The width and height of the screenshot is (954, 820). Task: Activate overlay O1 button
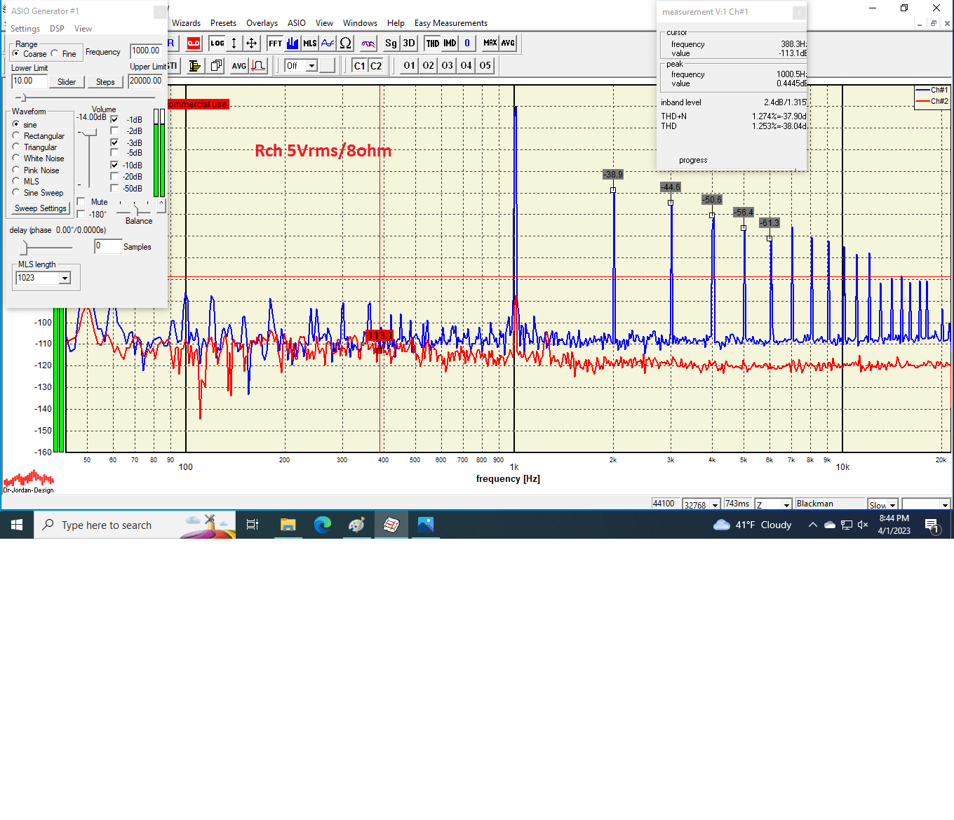[410, 66]
